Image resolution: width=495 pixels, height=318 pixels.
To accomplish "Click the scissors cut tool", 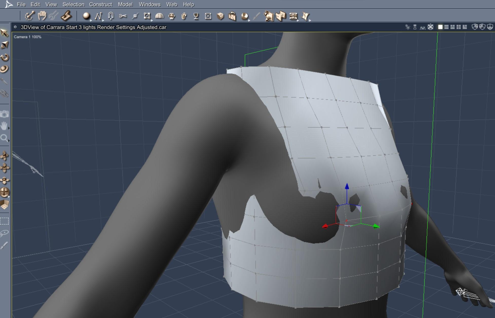I will click(123, 16).
